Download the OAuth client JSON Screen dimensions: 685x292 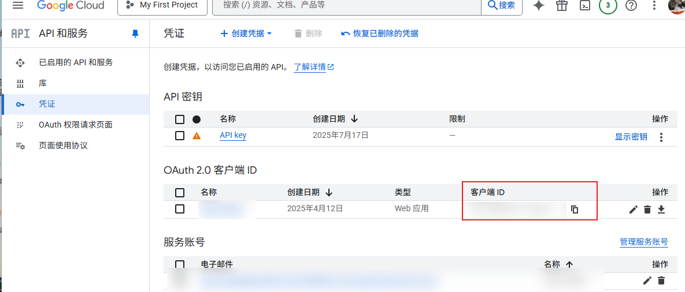[661, 209]
